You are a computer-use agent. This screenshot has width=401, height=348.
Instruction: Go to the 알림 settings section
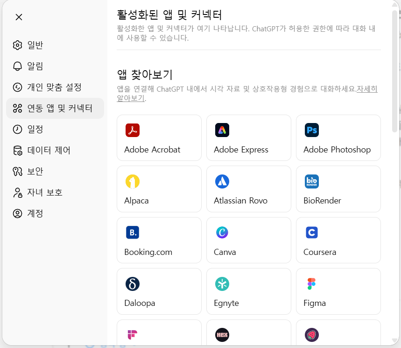coord(55,66)
